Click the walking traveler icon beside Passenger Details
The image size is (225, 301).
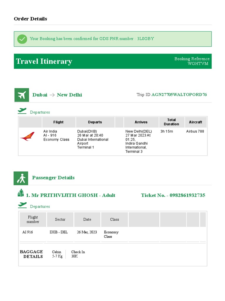click(21, 178)
